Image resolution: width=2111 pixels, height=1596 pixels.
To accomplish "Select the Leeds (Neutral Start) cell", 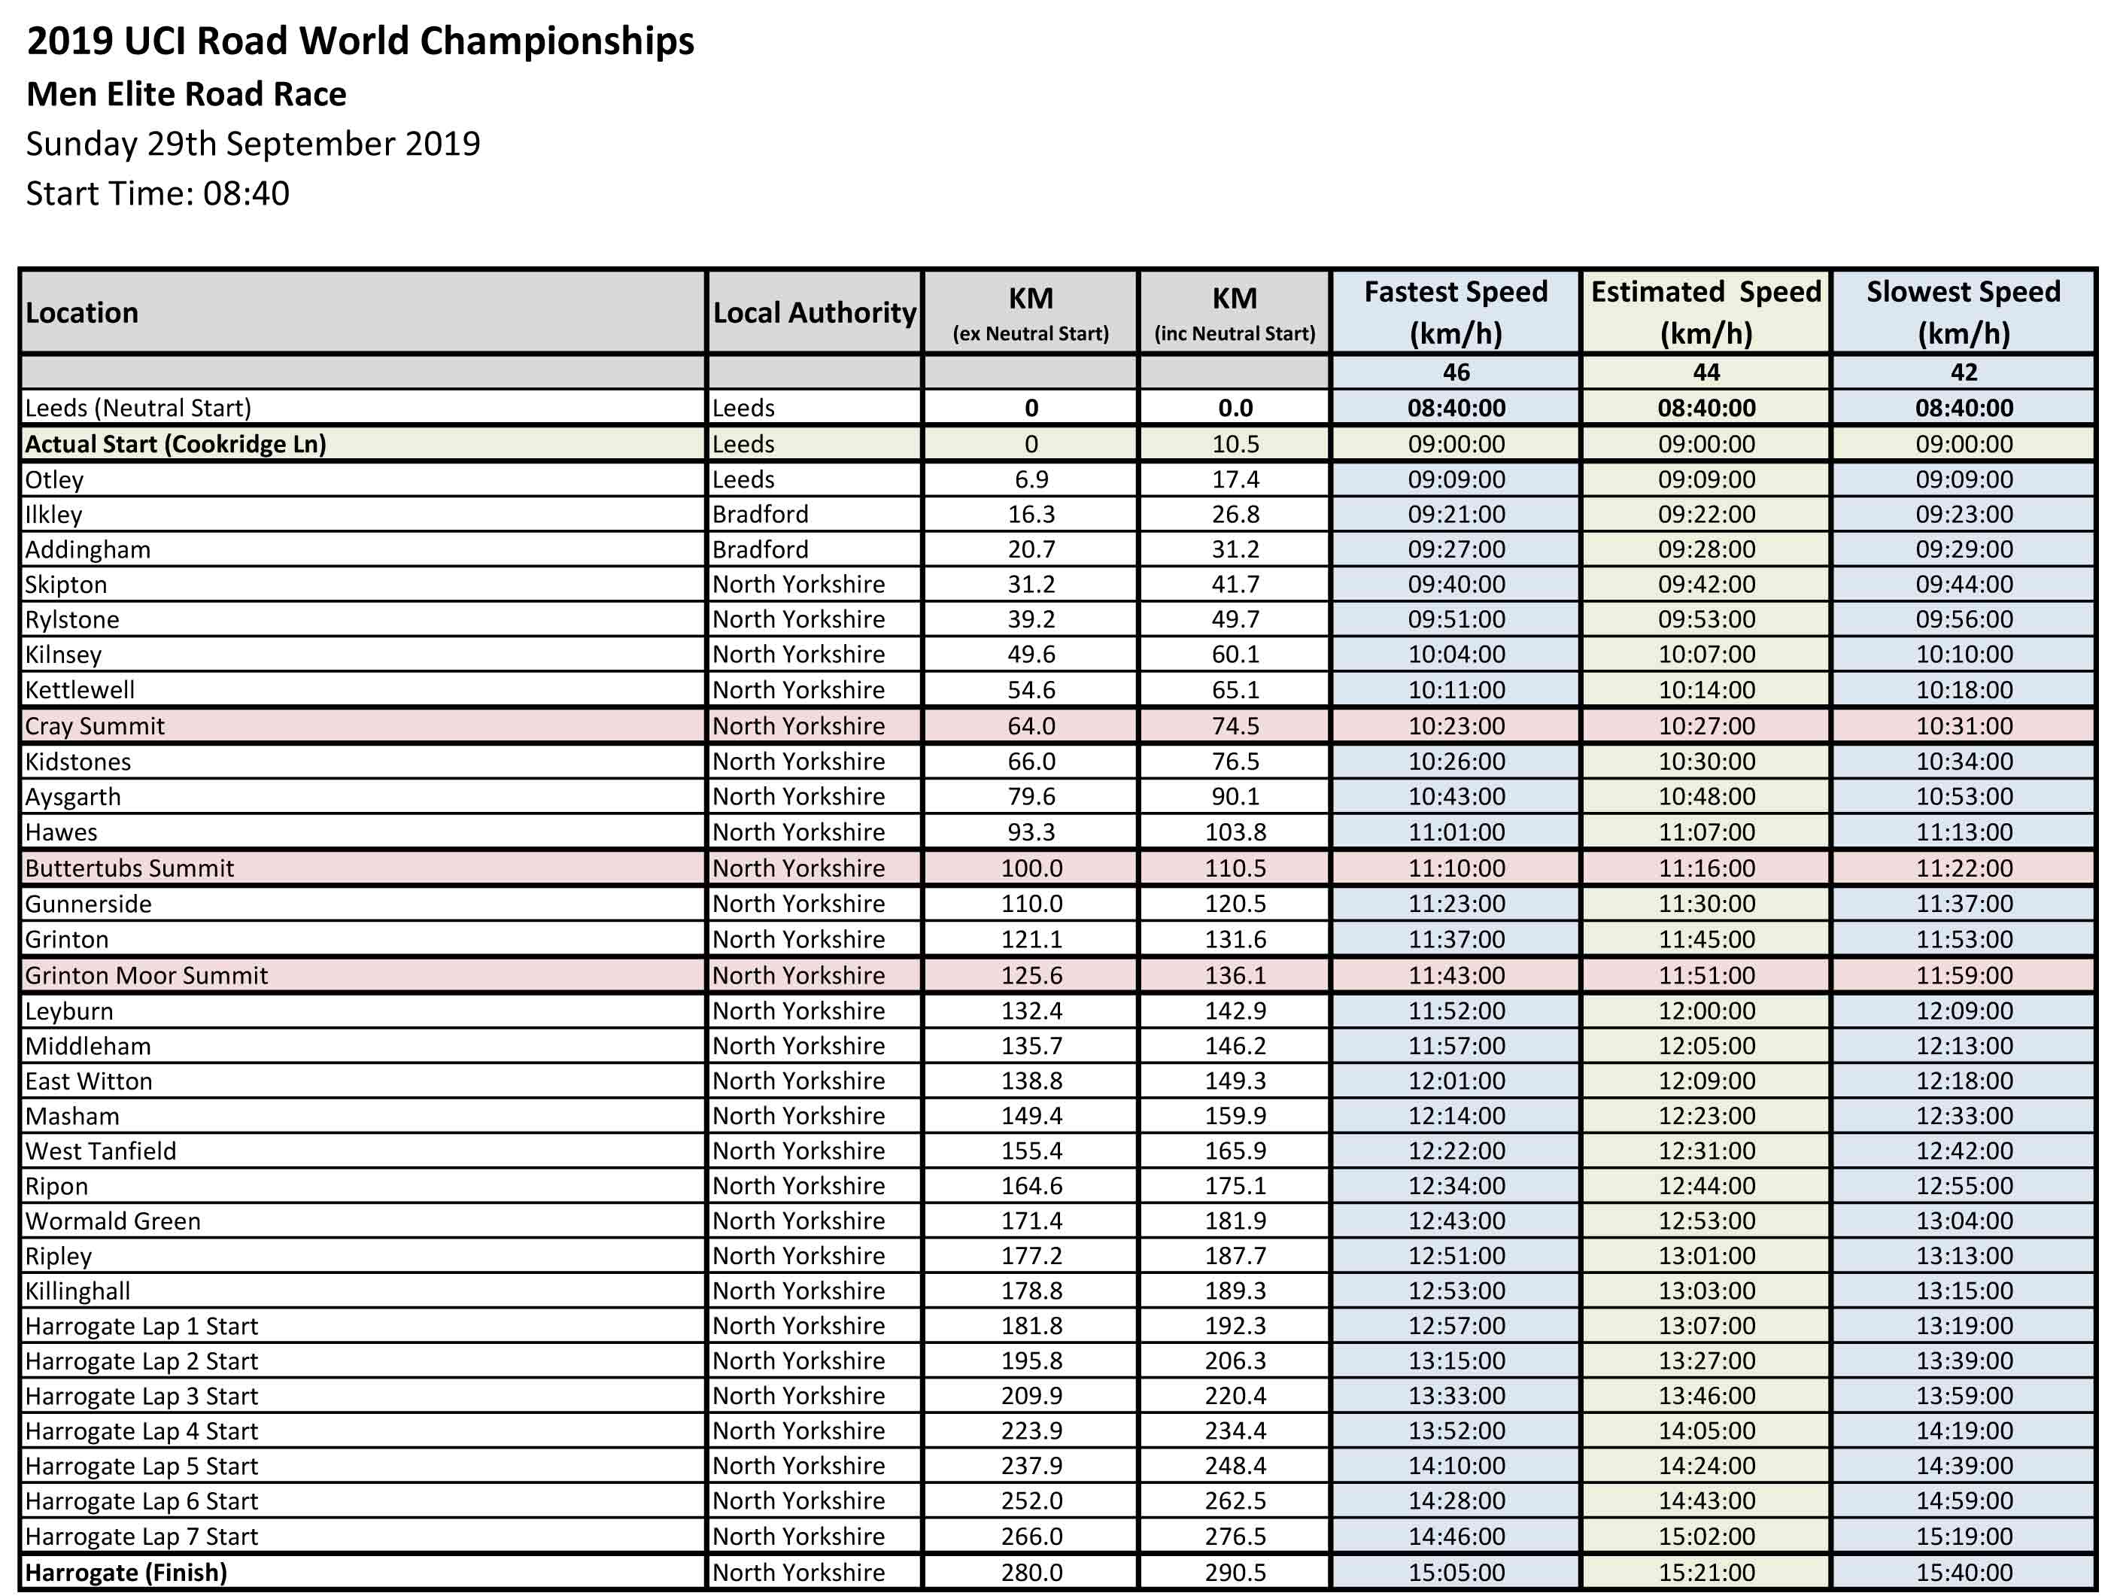I will [138, 409].
